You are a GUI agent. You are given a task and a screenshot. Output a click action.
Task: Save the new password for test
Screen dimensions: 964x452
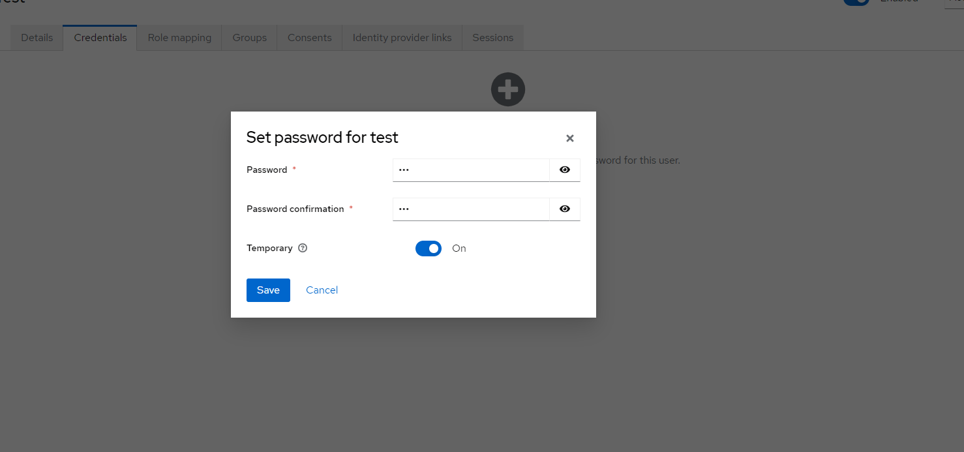point(268,290)
